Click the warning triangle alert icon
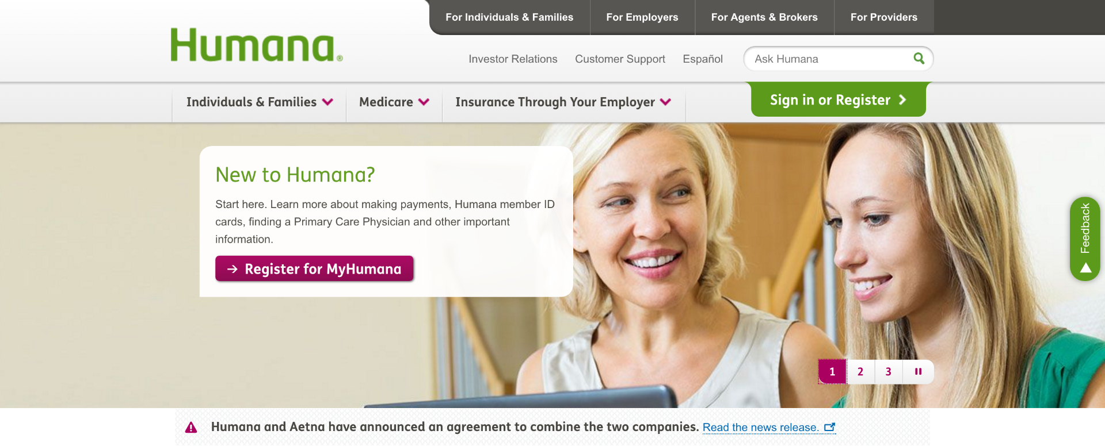 click(191, 427)
